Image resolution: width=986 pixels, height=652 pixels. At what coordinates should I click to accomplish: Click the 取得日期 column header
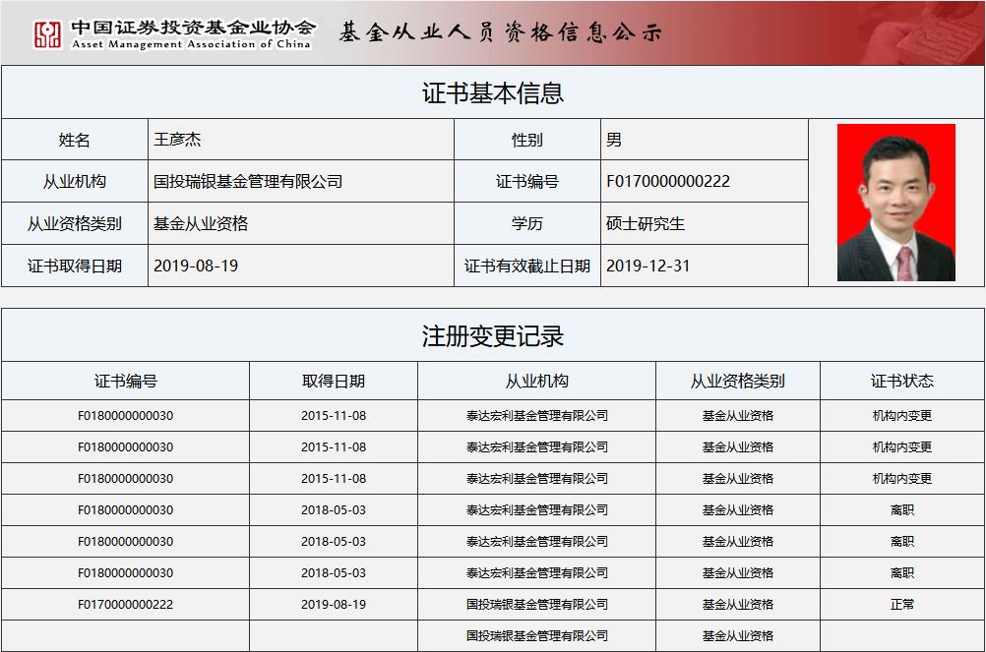point(334,381)
